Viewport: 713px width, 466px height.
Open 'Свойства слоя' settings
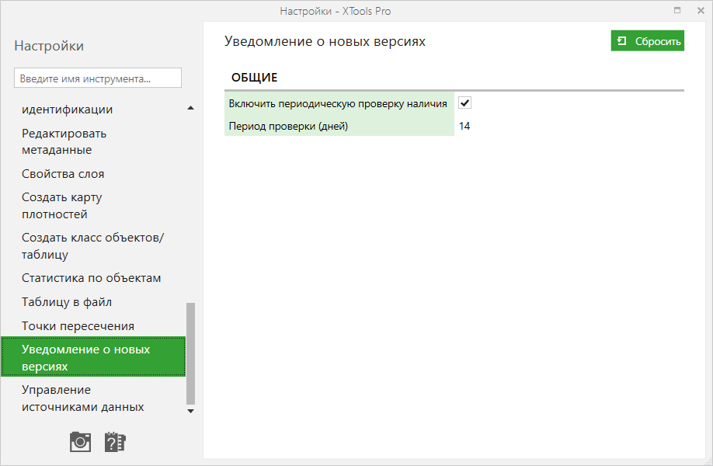click(x=63, y=174)
